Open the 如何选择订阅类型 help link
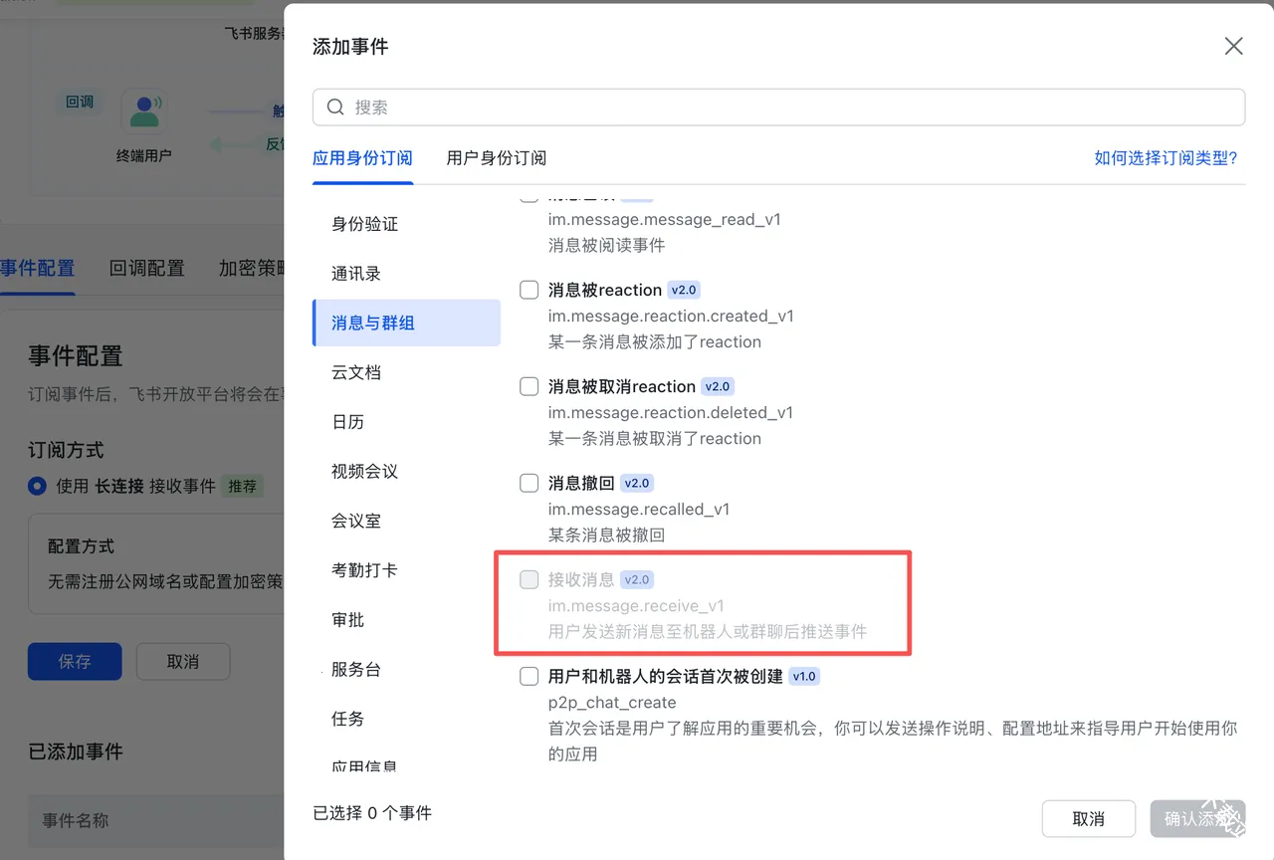The image size is (1274, 860). coord(1166,157)
